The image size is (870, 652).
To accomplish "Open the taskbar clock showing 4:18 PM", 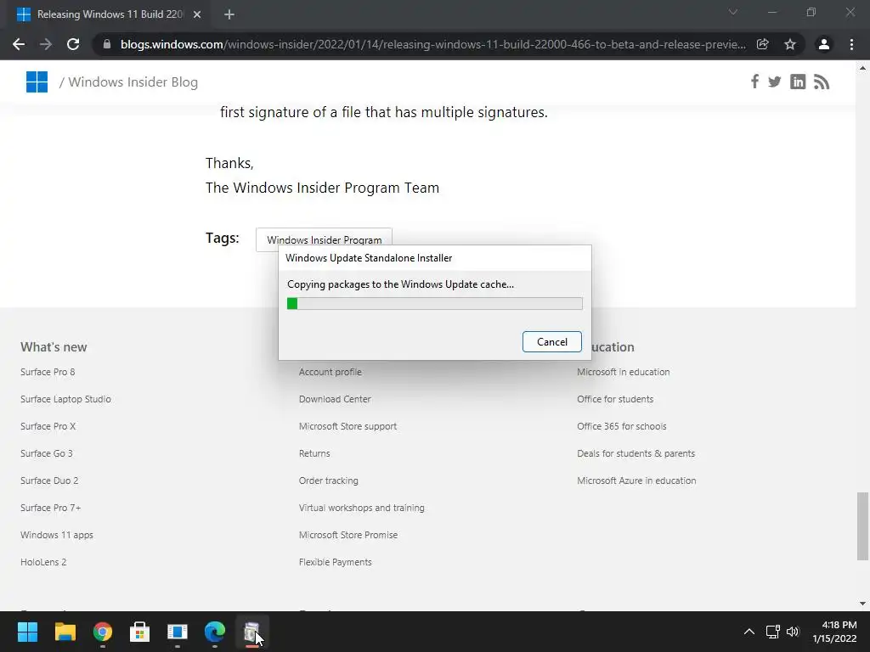I will (x=834, y=632).
